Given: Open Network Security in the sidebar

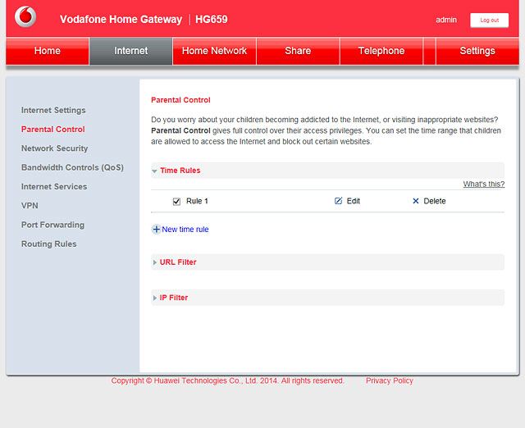Looking at the screenshot, I should coord(55,148).
